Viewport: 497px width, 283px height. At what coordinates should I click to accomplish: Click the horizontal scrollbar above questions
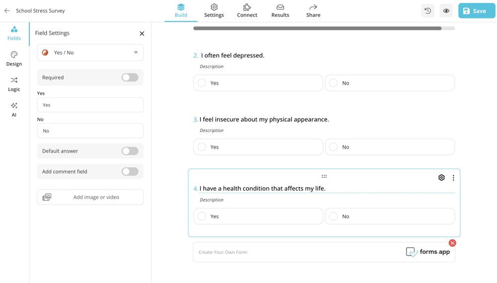[x=324, y=28]
